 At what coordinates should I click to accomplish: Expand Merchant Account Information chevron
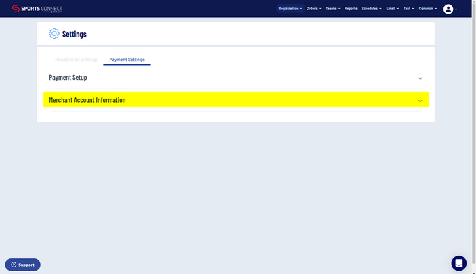pos(420,101)
